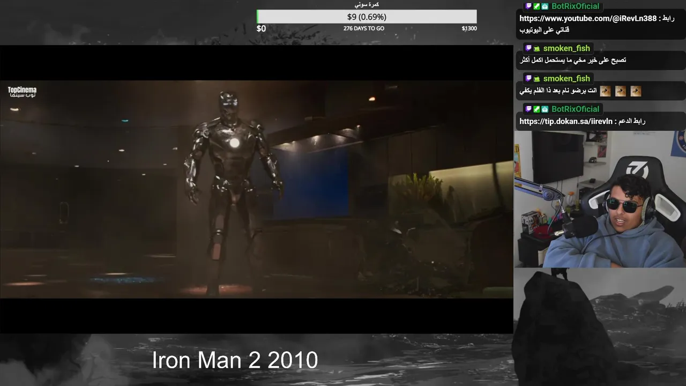Click robot bot badge on tip link message

[545, 109]
